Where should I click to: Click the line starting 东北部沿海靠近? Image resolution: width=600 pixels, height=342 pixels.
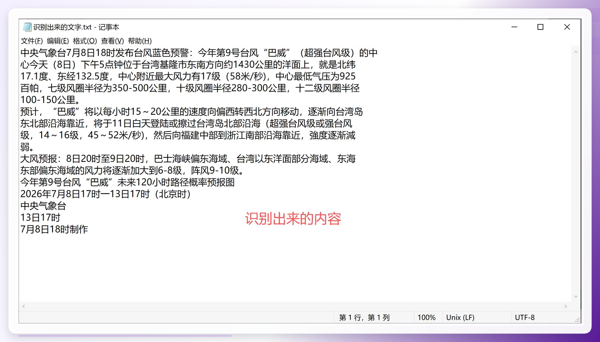tap(186, 123)
